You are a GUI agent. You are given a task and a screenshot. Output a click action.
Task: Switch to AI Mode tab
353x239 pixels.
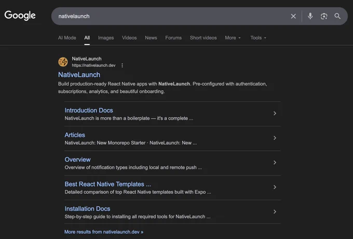click(67, 38)
